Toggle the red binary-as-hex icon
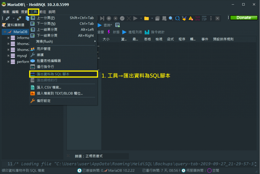260x174 pixels. click(198, 18)
